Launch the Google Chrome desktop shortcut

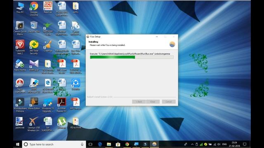click(34, 9)
